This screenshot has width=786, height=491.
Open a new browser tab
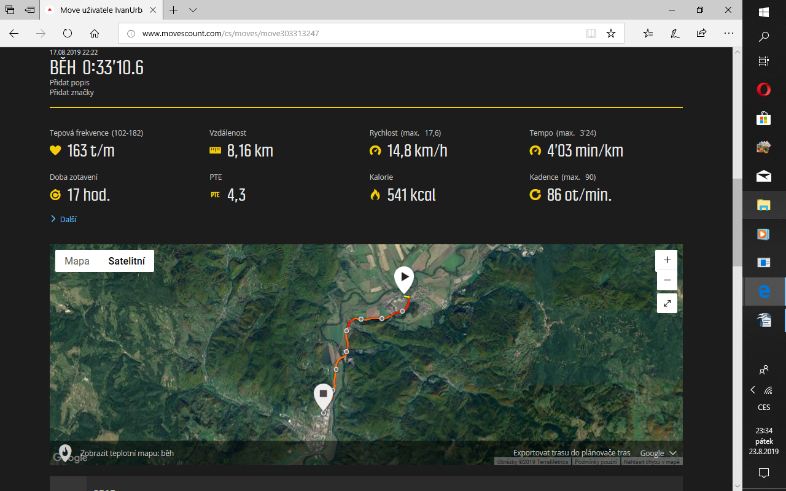174,10
